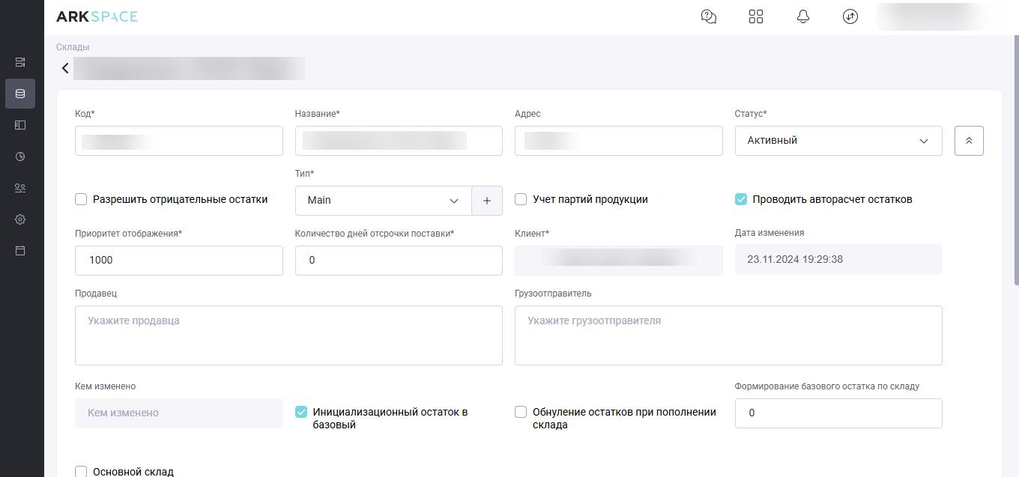Open the pie chart reports sidebar icon

pos(20,157)
